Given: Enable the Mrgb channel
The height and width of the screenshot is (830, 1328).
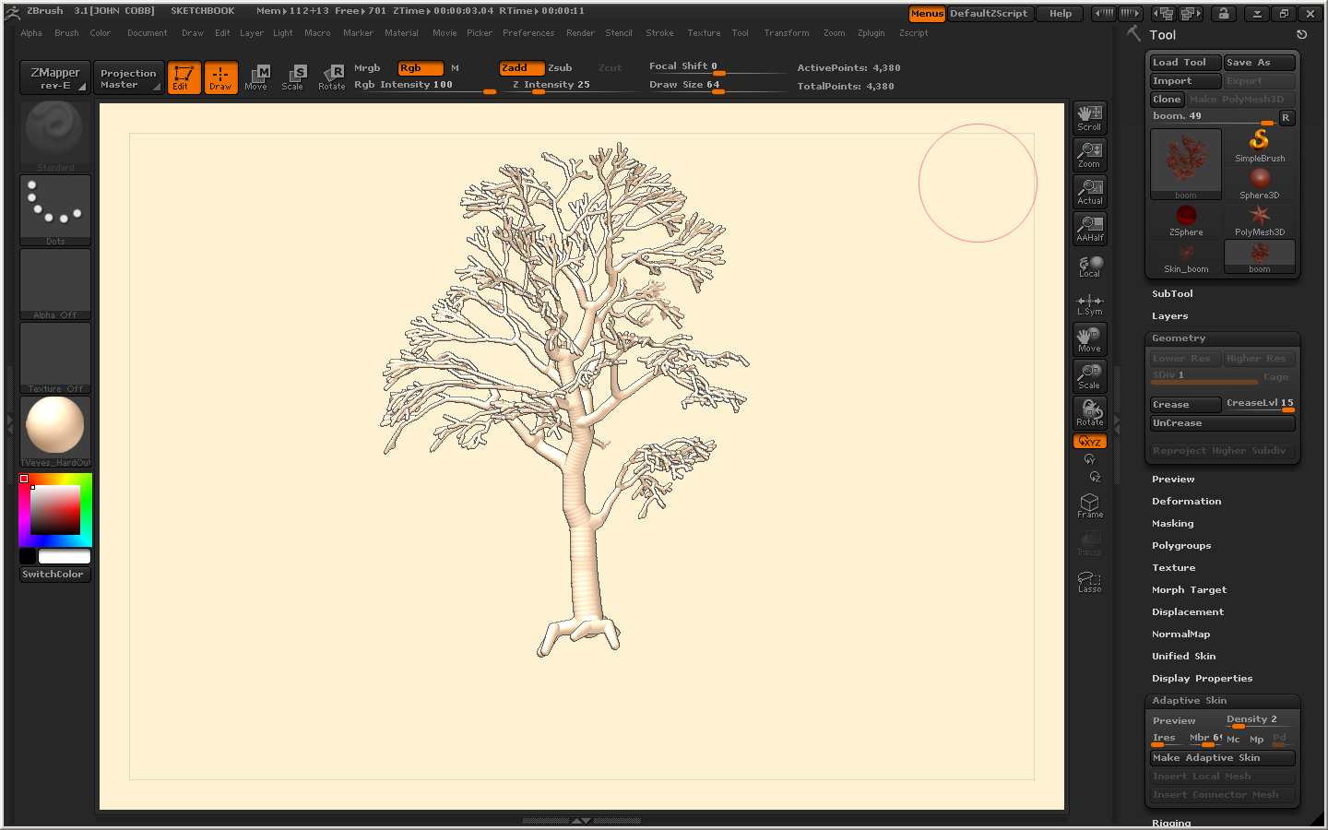Looking at the screenshot, I should pos(367,68).
